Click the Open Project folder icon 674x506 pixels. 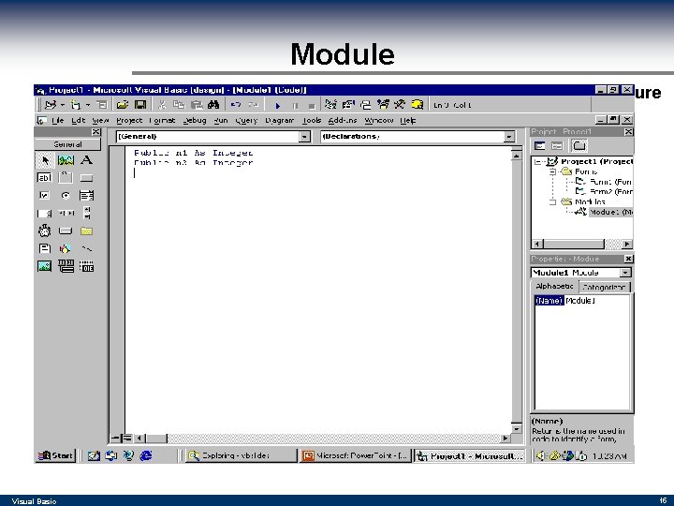click(x=123, y=105)
